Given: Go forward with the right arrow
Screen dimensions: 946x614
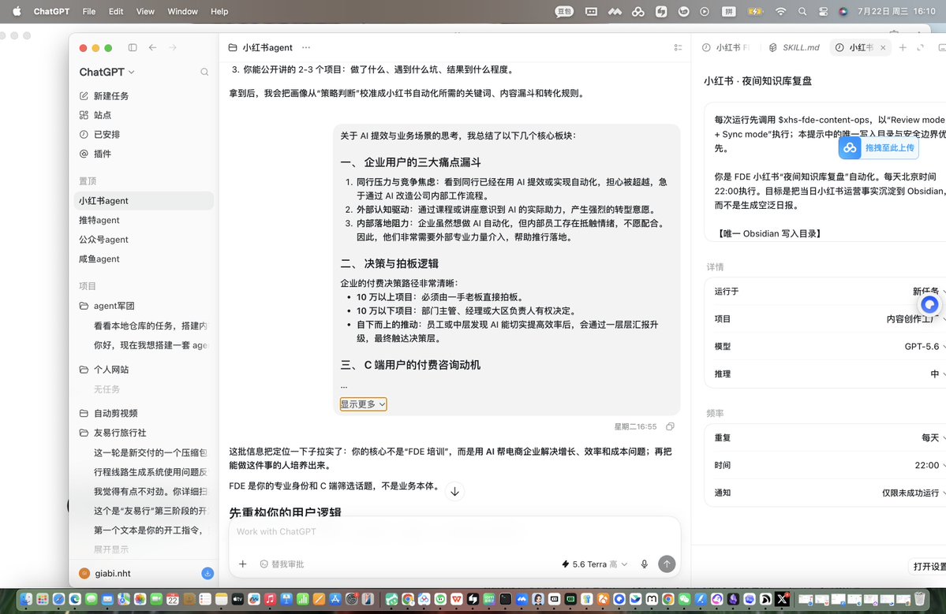Looking at the screenshot, I should (x=173, y=47).
